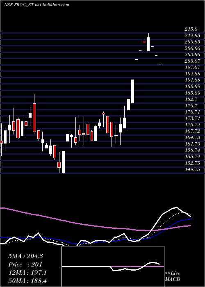The height and width of the screenshot is (287, 205).
Task: Click the 206.66 price level label
Action: pyautogui.click(x=192, y=48)
